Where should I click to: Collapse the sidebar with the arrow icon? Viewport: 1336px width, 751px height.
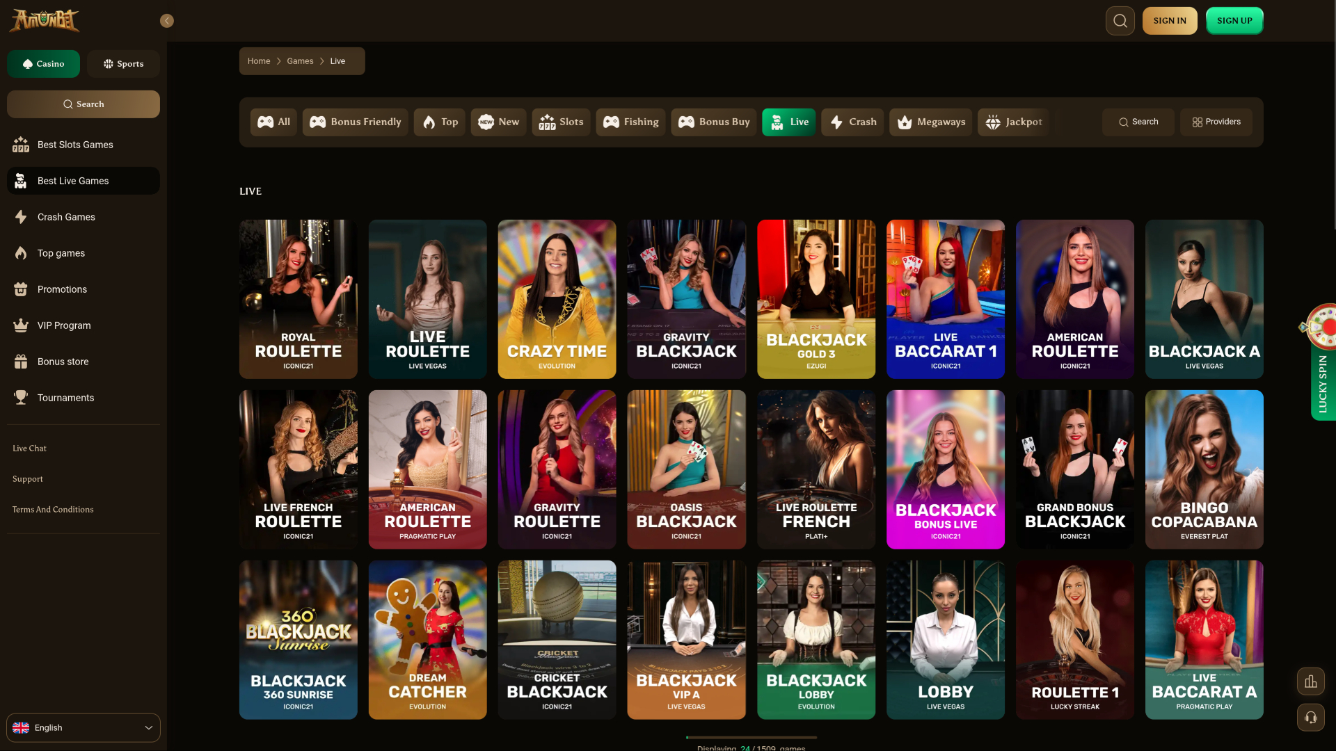[167, 21]
